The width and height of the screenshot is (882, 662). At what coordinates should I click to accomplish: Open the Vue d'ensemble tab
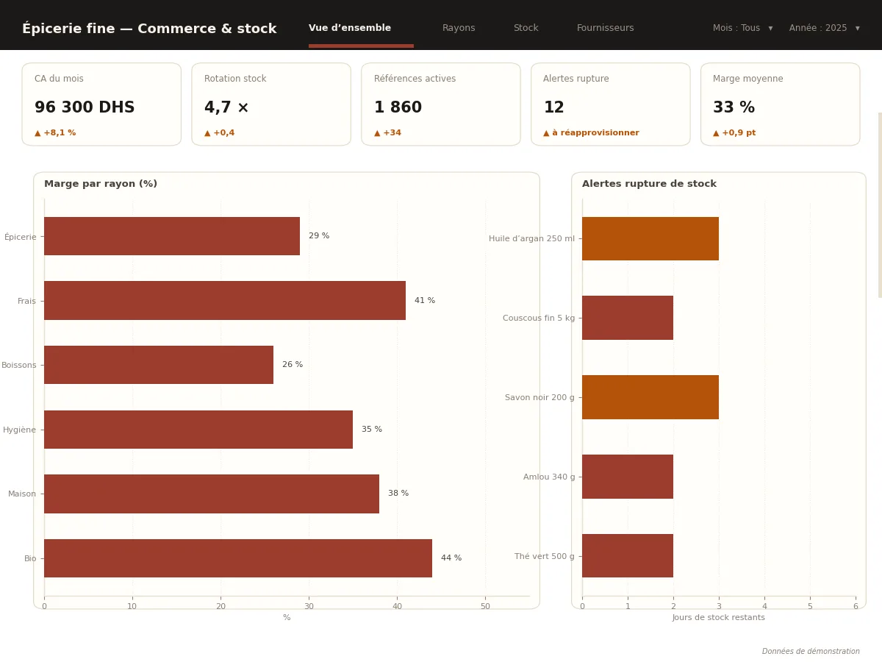[350, 28]
